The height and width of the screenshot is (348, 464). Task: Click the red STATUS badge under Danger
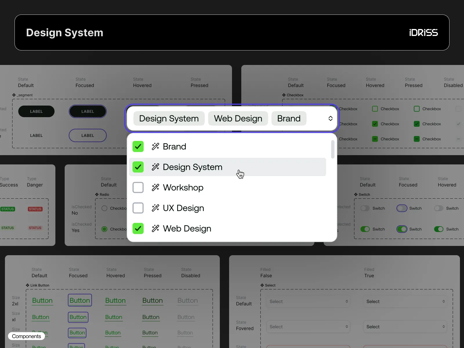[x=35, y=209]
